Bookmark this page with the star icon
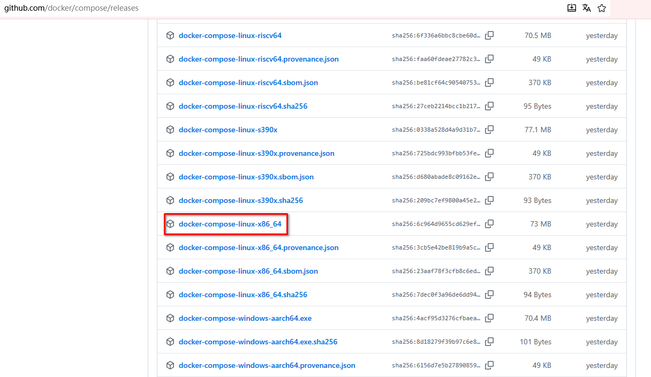This screenshot has height=377, width=651. pyautogui.click(x=602, y=8)
